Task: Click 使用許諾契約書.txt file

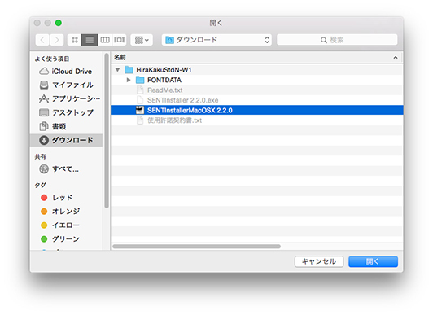Action: pos(174,120)
